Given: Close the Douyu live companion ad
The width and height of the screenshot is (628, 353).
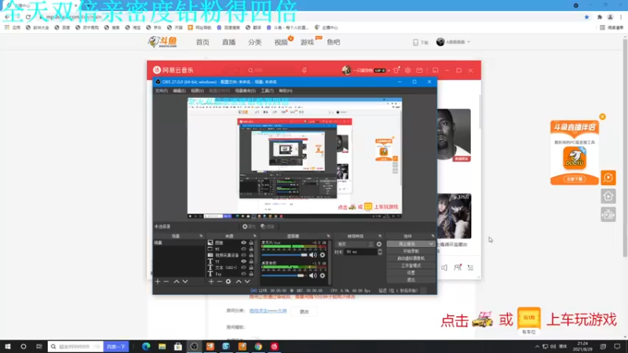Looking at the screenshot, I should tap(602, 116).
